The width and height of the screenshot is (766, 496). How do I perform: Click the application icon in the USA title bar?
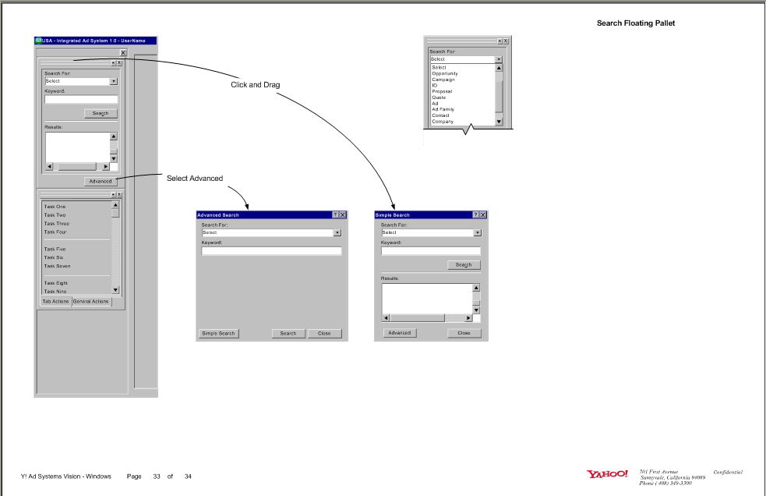tap(39, 41)
